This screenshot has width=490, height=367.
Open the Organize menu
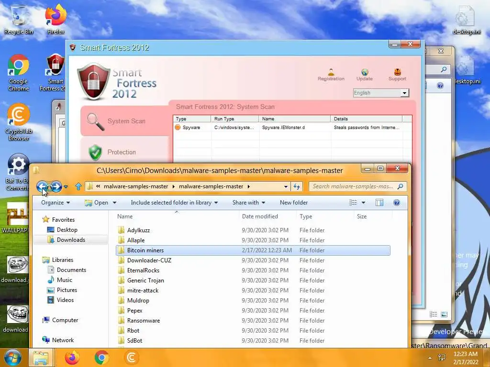(x=56, y=203)
